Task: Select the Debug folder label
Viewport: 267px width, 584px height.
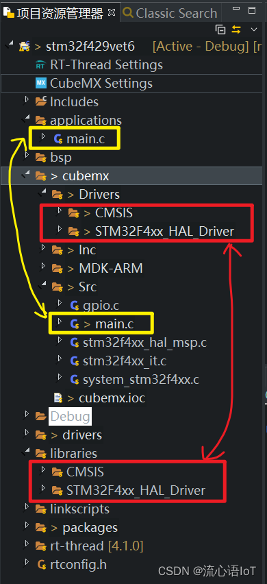Action: pyautogui.click(x=71, y=416)
